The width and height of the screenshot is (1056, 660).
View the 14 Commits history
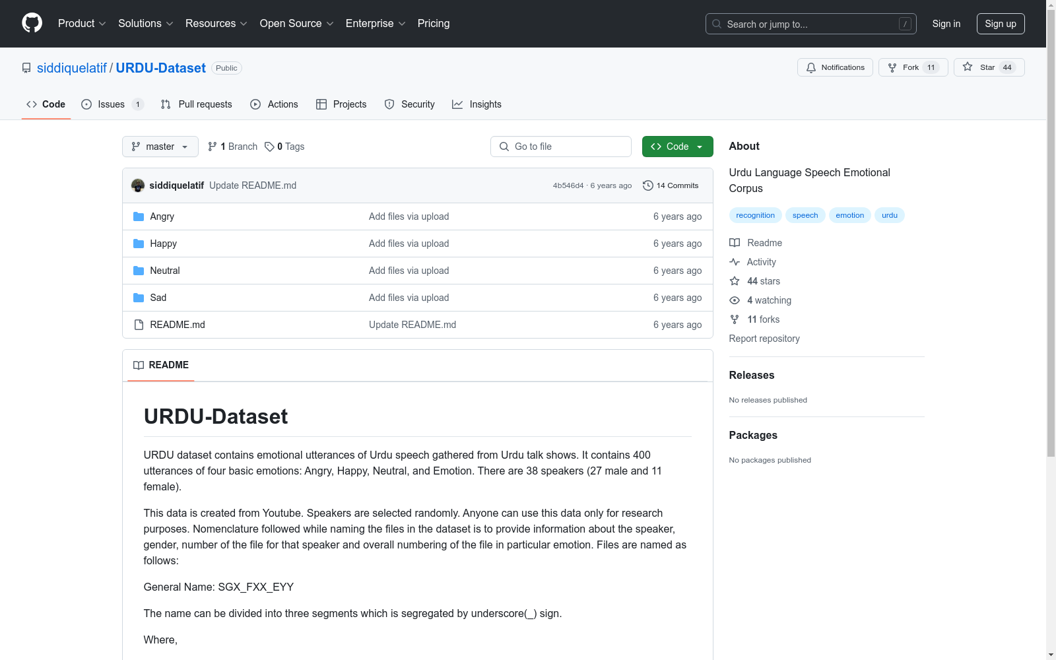[x=671, y=185]
